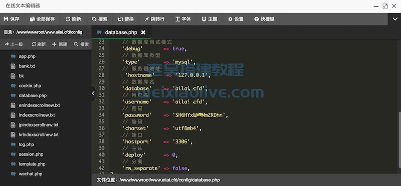This screenshot has height=186, width=401.
Task: Click the document icon beside bk
Action: coord(13,76)
